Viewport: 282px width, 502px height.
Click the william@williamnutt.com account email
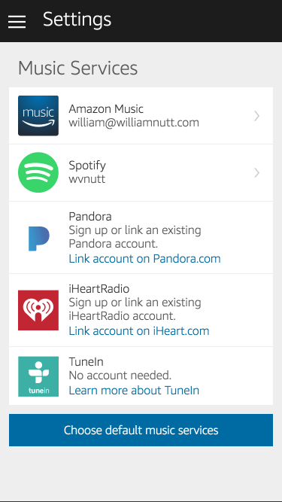pos(134,123)
